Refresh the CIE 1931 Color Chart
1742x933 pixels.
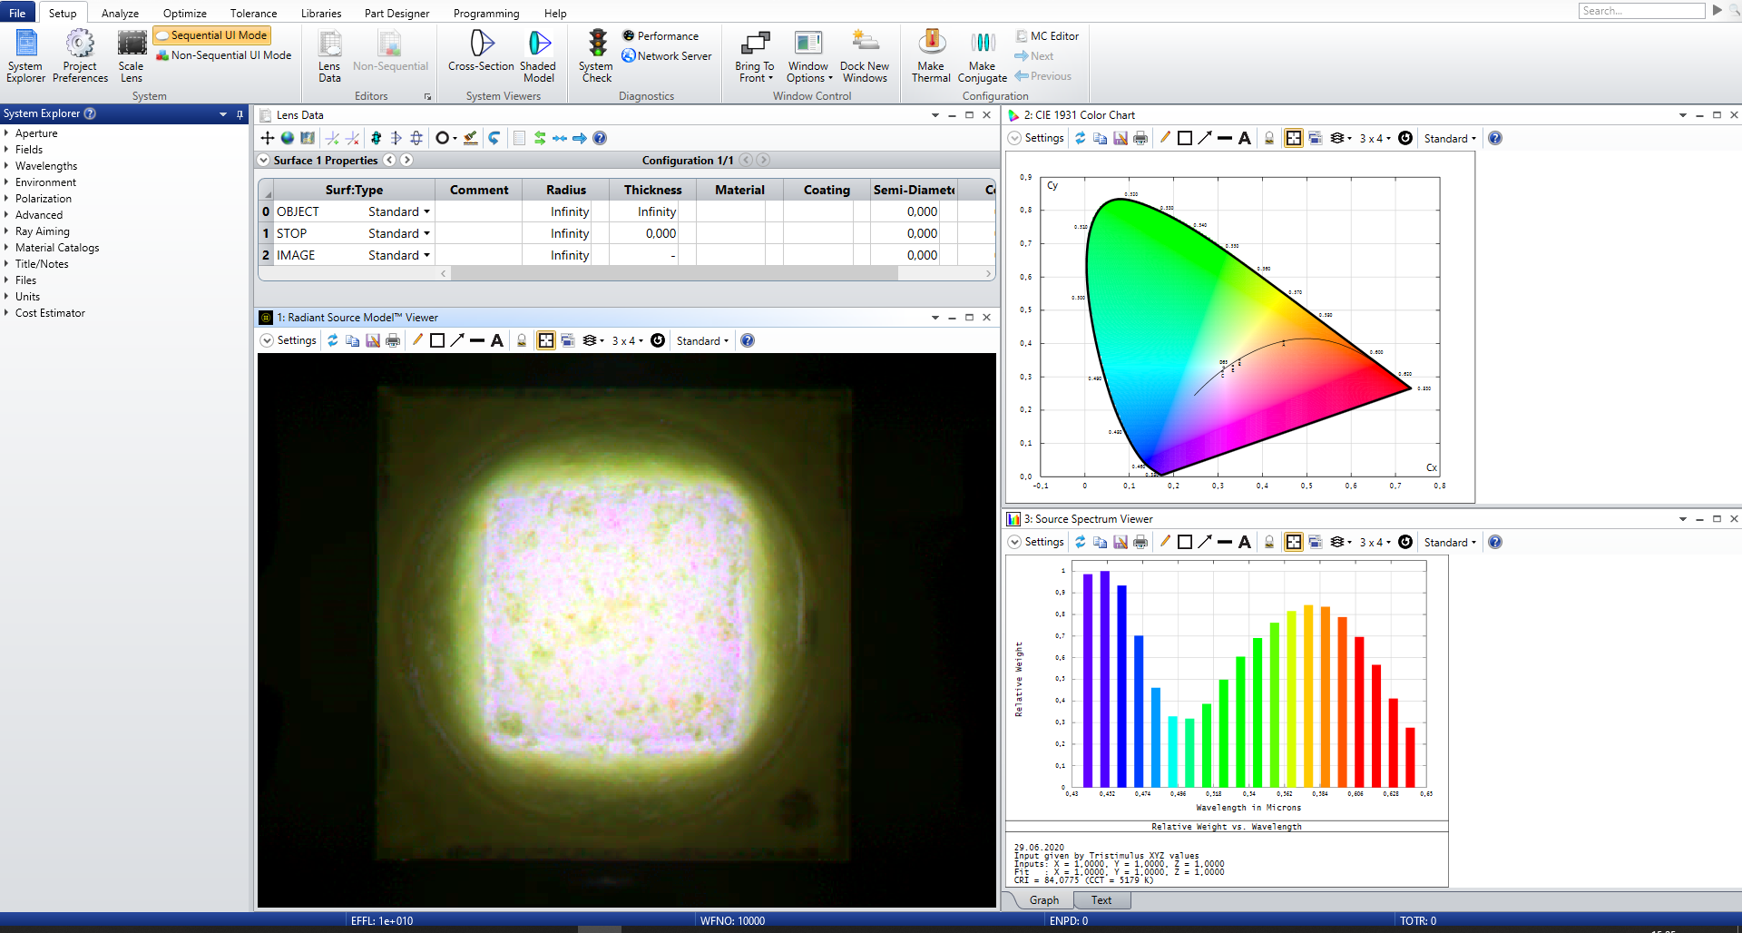tap(1080, 138)
